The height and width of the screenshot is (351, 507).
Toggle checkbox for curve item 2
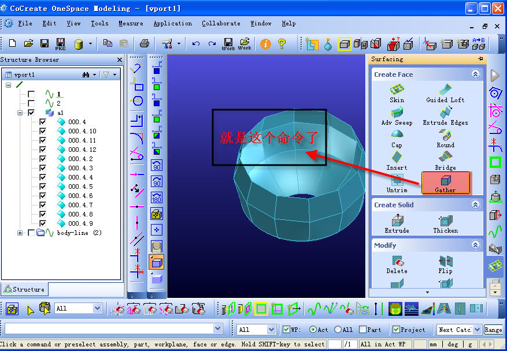pyautogui.click(x=31, y=103)
